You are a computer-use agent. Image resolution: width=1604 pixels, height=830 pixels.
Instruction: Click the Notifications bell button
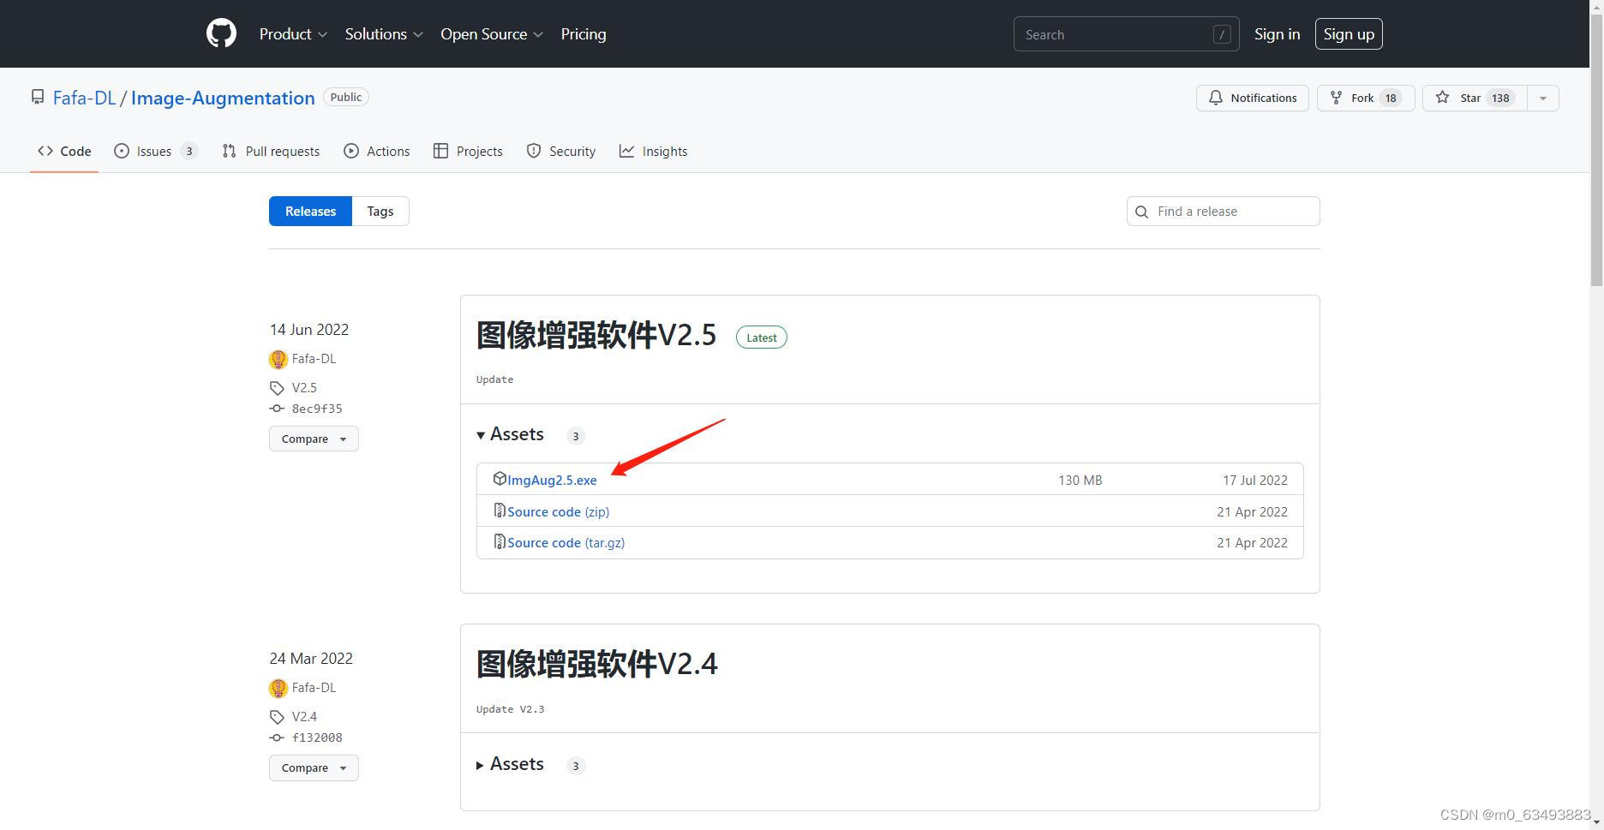pos(1252,98)
